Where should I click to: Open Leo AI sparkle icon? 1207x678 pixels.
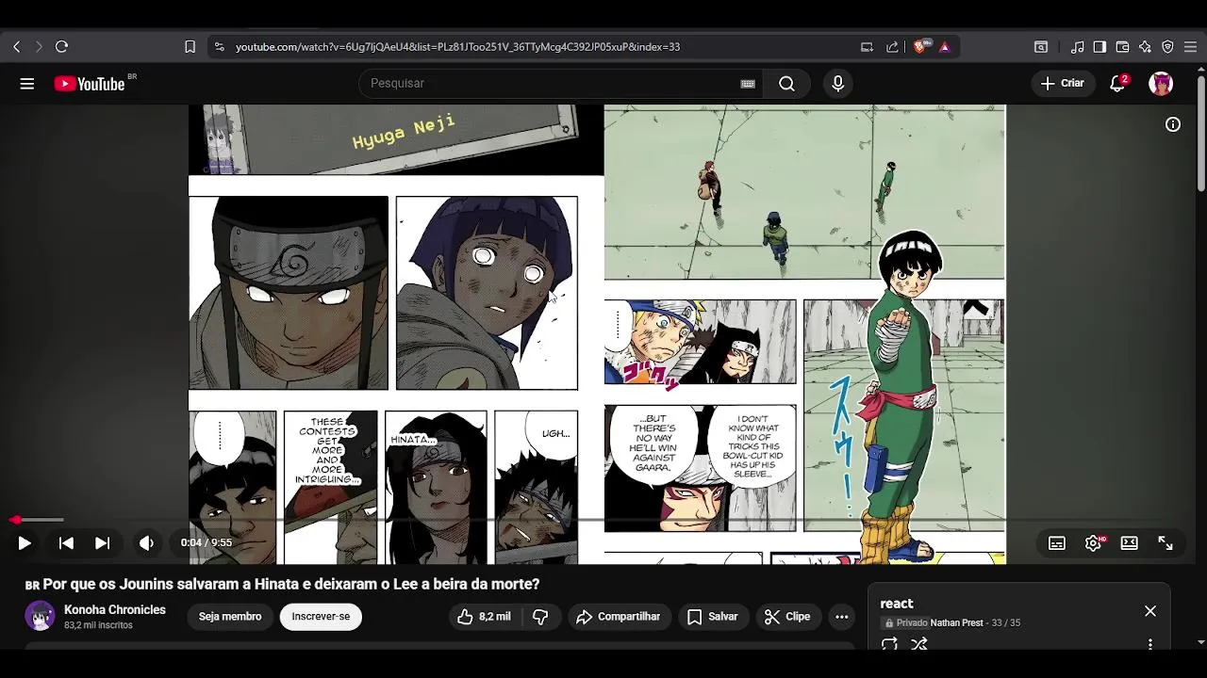point(1145,46)
